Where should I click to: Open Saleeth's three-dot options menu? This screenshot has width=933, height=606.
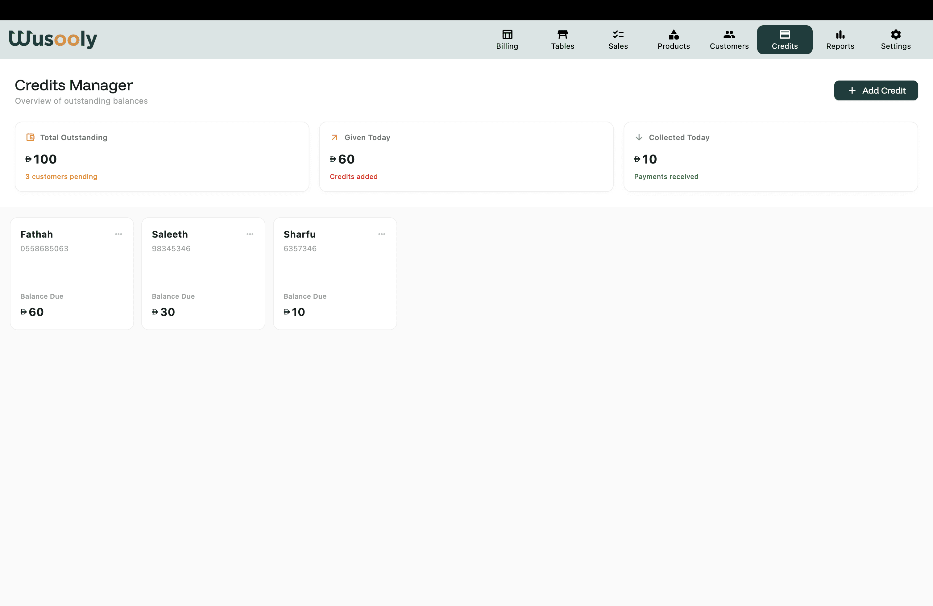[250, 234]
